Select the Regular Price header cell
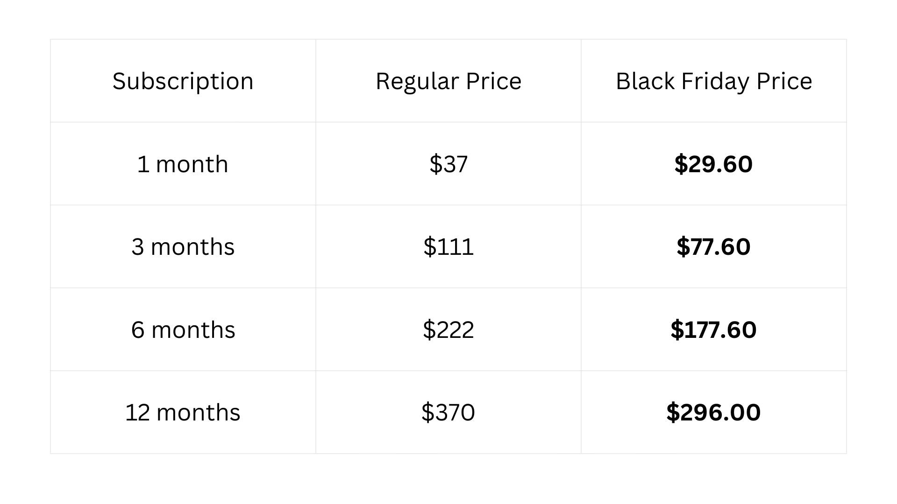This screenshot has width=897, height=504. 448,81
